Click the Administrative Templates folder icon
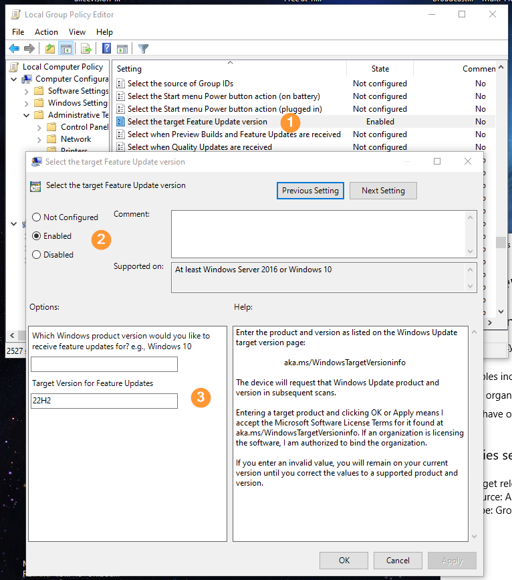This screenshot has width=512, height=580. coord(39,115)
